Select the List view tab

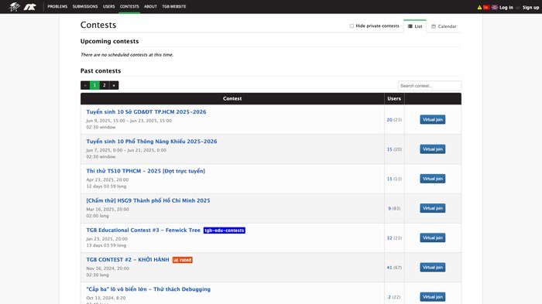pos(415,26)
